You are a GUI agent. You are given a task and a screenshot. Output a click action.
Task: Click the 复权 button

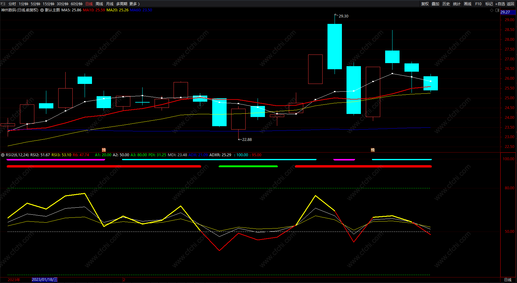pyautogui.click(x=425, y=4)
